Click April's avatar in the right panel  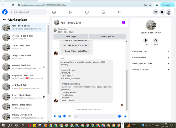151,25
